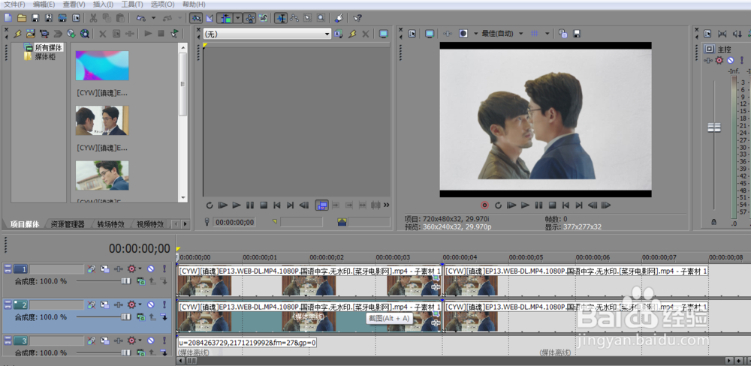Open the overlays grid dropdown arrow

pos(547,34)
